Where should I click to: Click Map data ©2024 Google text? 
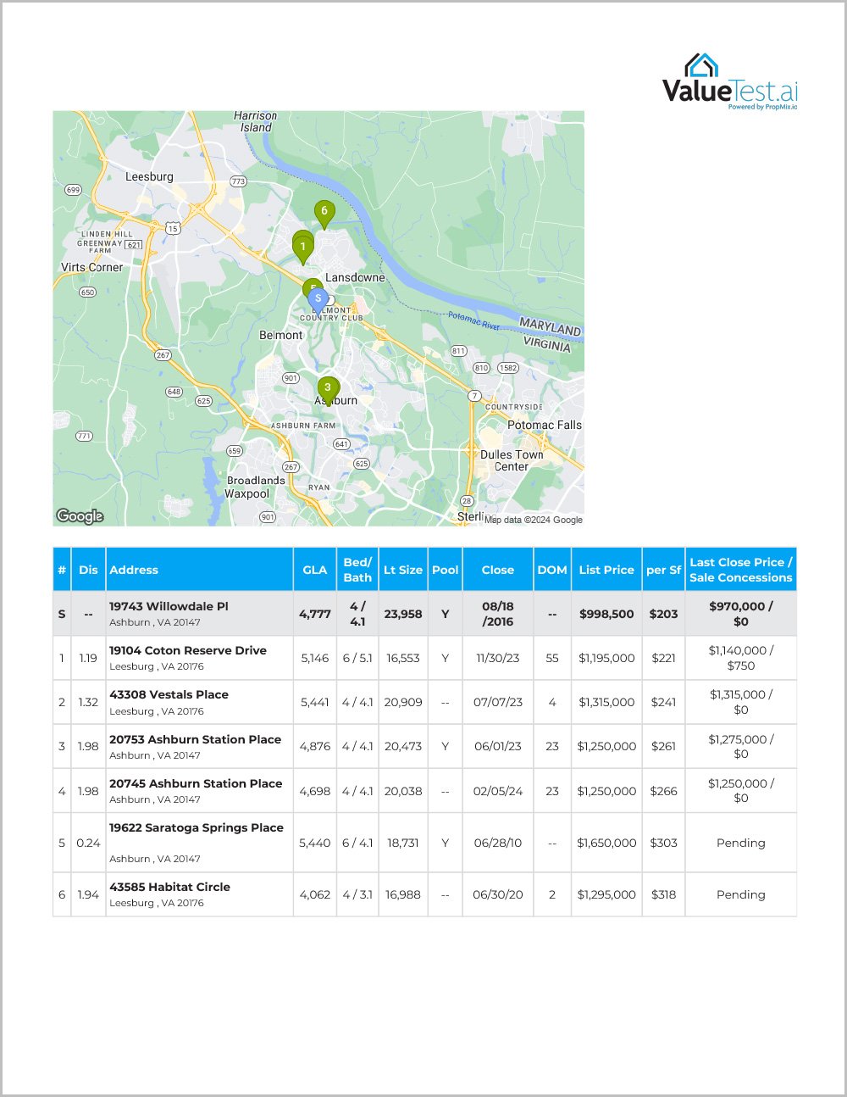[534, 520]
